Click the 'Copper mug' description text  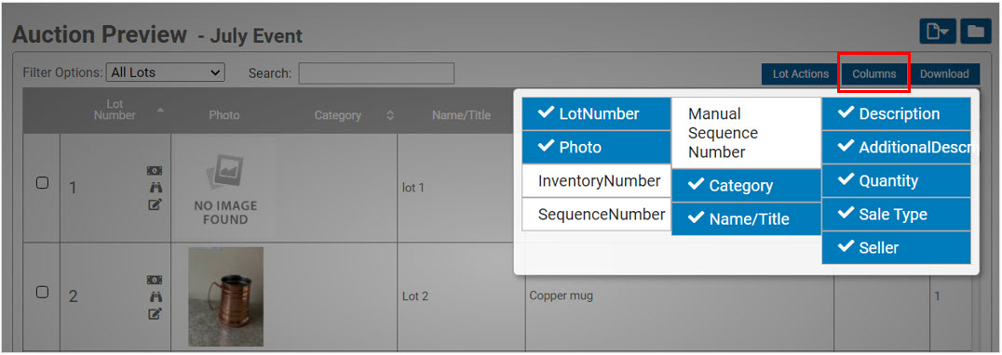click(562, 296)
